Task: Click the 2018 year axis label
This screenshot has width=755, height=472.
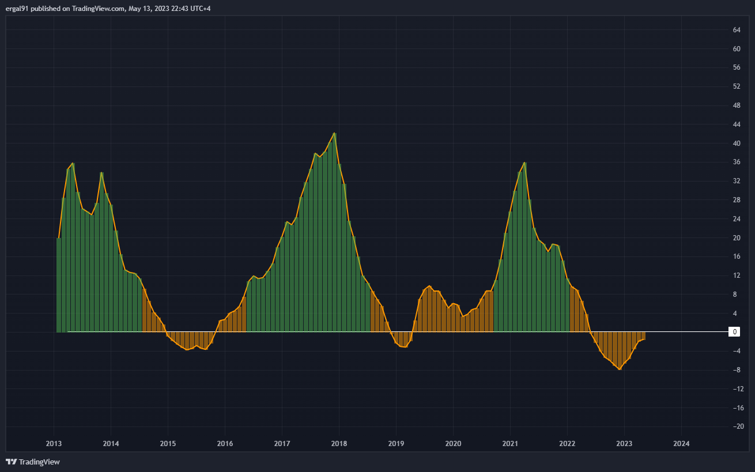Action: (x=339, y=443)
